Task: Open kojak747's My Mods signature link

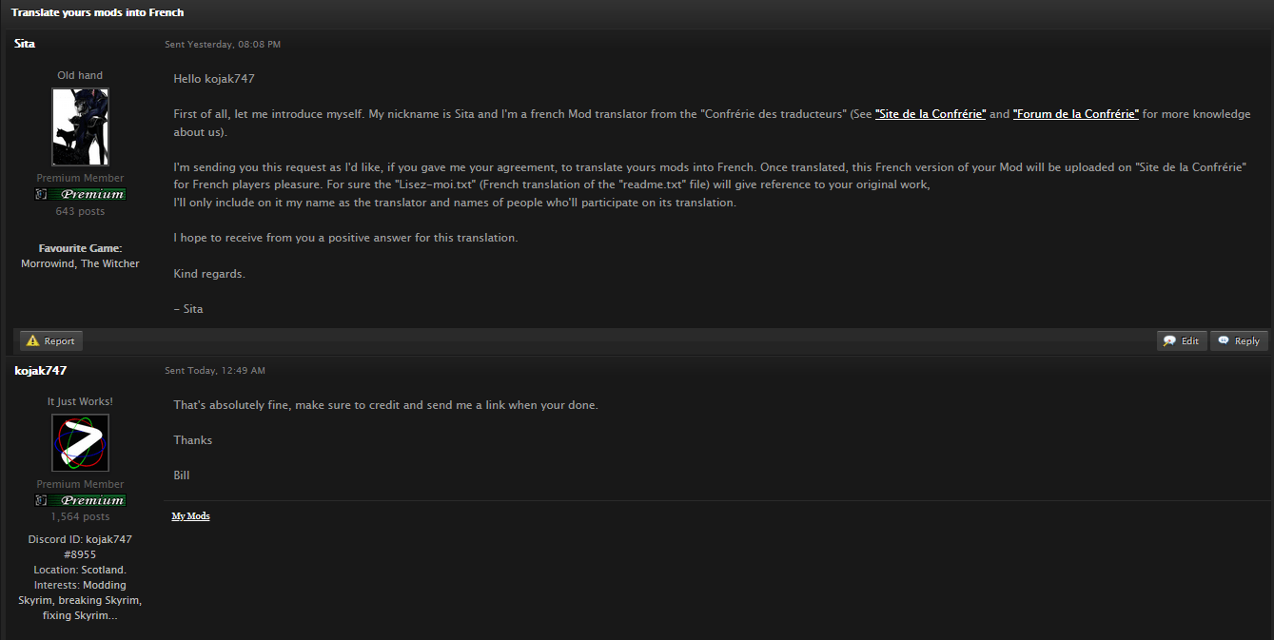Action: click(190, 515)
